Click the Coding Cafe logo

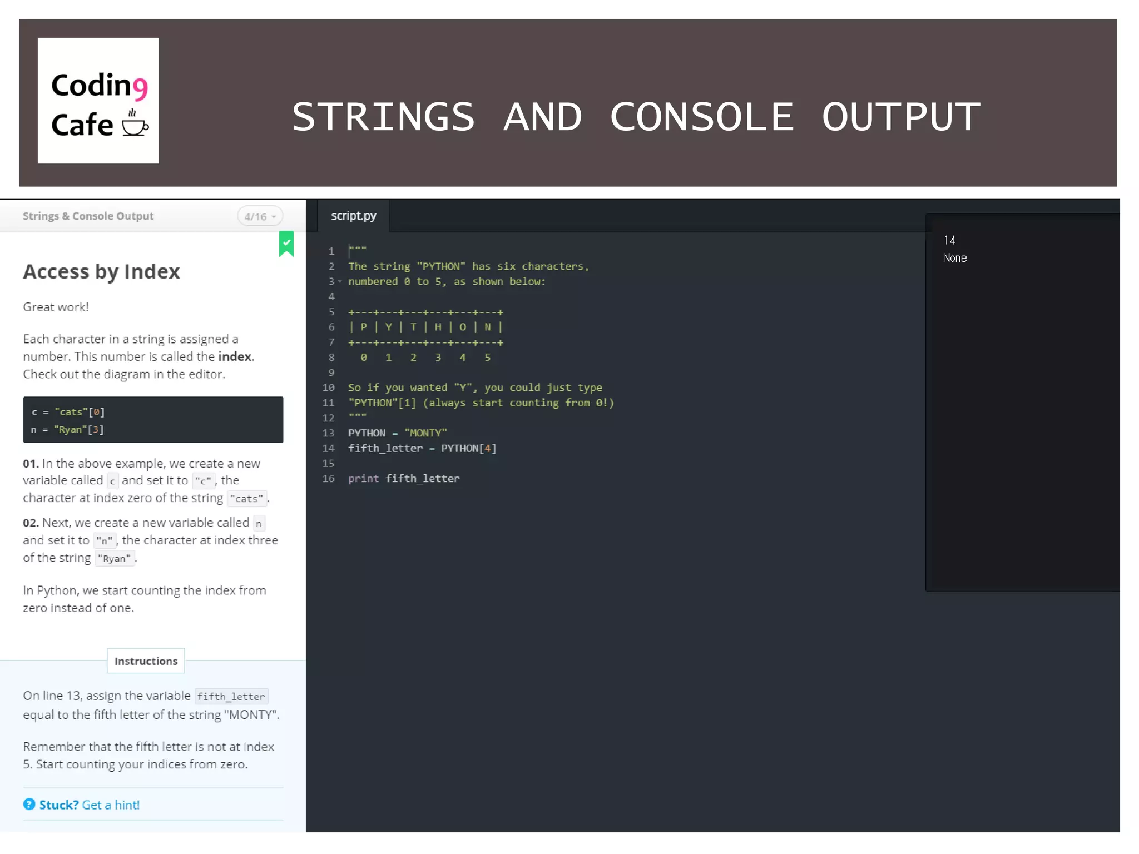(x=98, y=101)
